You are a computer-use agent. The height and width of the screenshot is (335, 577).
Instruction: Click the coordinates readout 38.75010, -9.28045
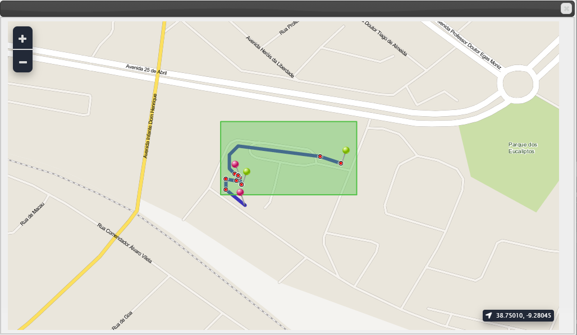click(523, 315)
